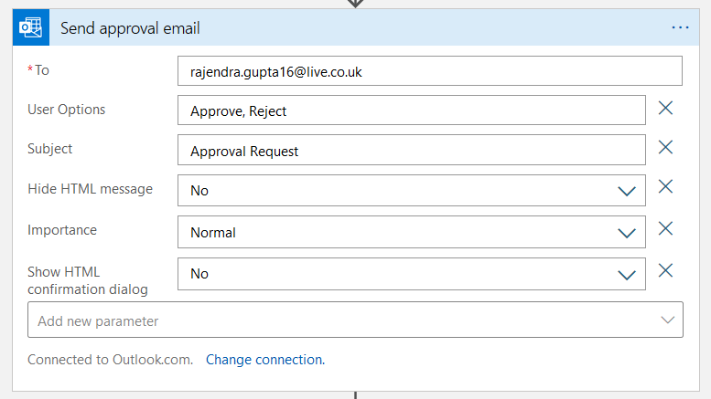
Task: Click the chevron arrow in Add new parameter
Action: pyautogui.click(x=667, y=320)
